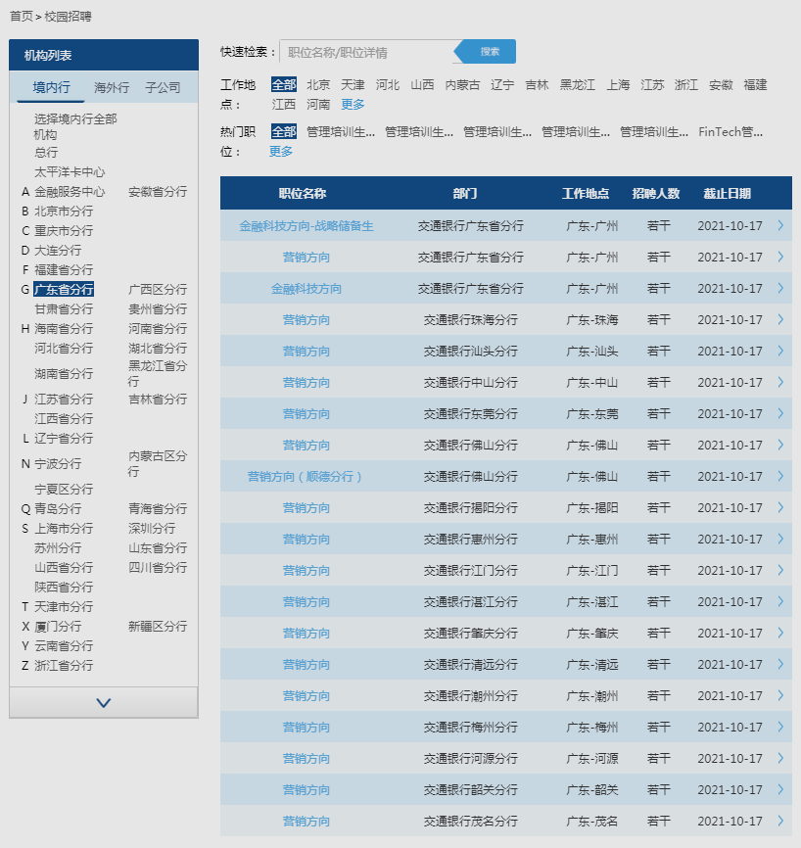The height and width of the screenshot is (848, 801).
Task: Switch to 境内行 tab
Action: 51,87
